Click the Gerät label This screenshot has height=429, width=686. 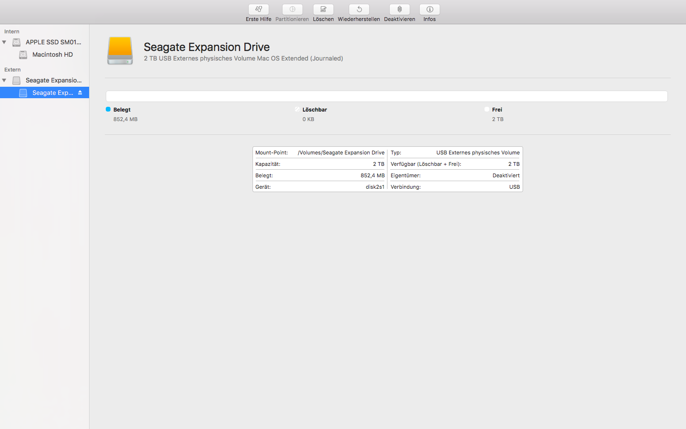(263, 187)
